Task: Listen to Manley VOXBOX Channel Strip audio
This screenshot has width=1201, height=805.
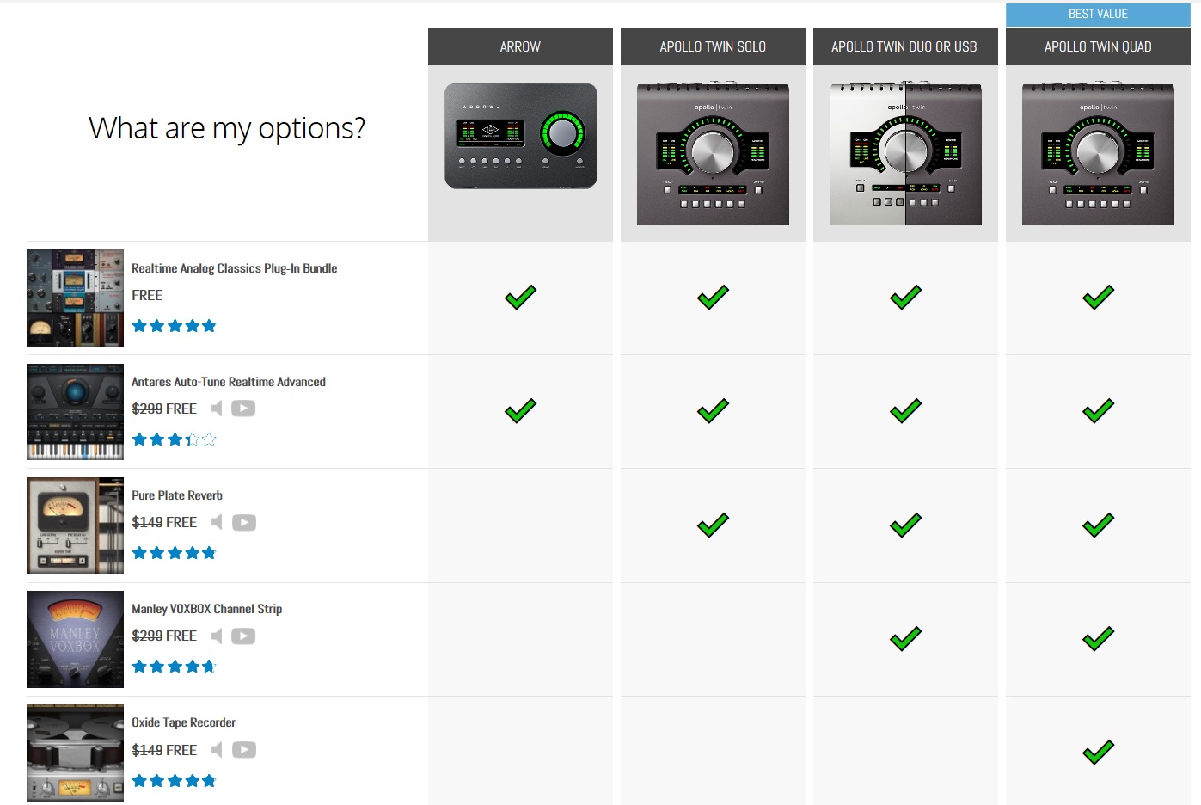Action: [x=217, y=636]
